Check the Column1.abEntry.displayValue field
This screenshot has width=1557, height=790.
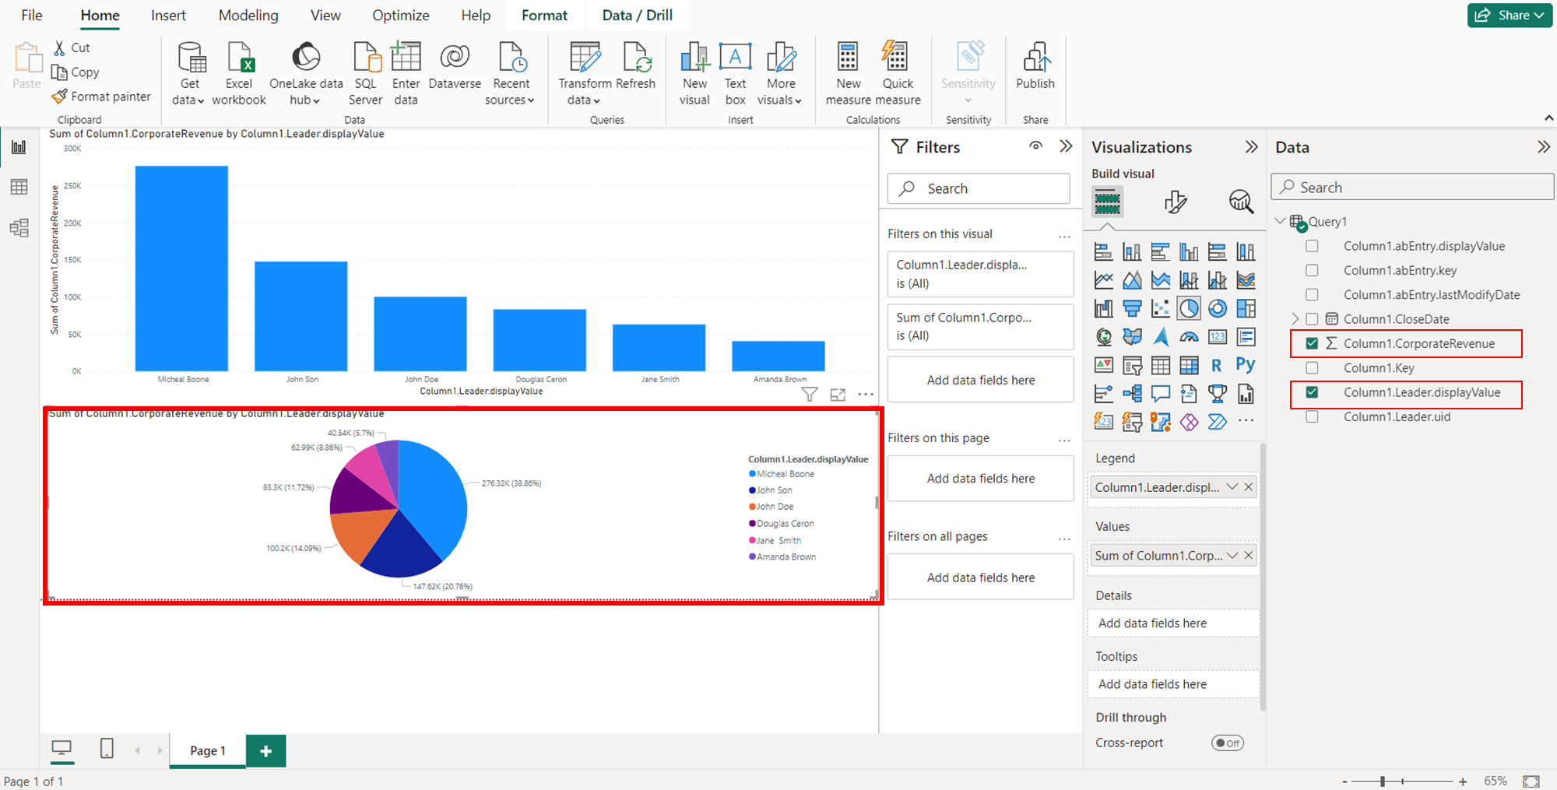tap(1312, 246)
